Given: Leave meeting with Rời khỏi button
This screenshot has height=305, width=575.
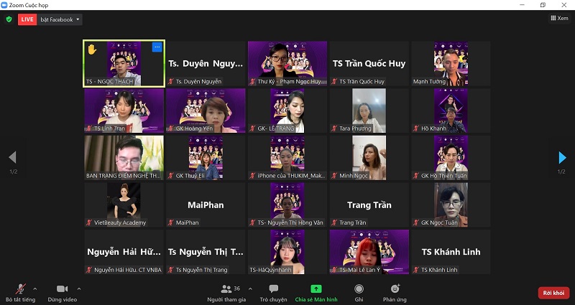Looking at the screenshot, I should (553, 293).
